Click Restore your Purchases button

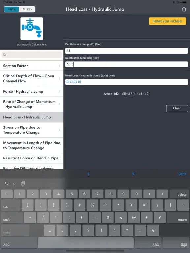pos(168,21)
